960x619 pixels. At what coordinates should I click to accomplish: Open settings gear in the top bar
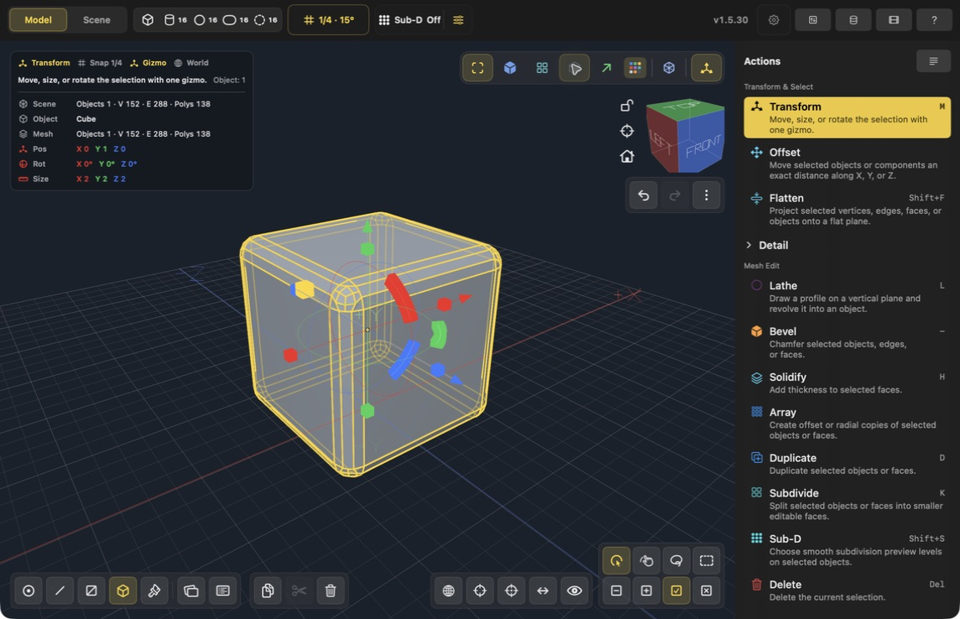click(x=774, y=20)
